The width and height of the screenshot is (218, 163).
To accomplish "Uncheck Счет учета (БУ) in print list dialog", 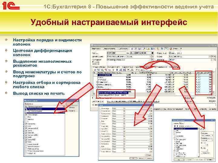I will (x=26, y=128).
